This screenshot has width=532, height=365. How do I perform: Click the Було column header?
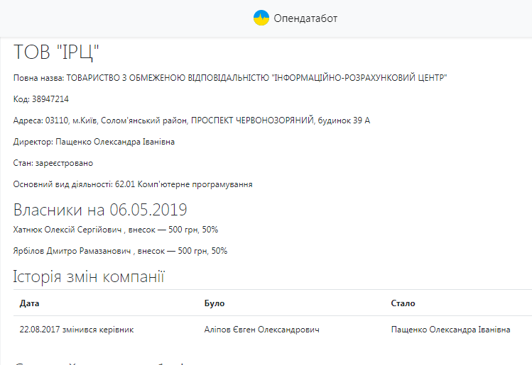click(x=214, y=303)
